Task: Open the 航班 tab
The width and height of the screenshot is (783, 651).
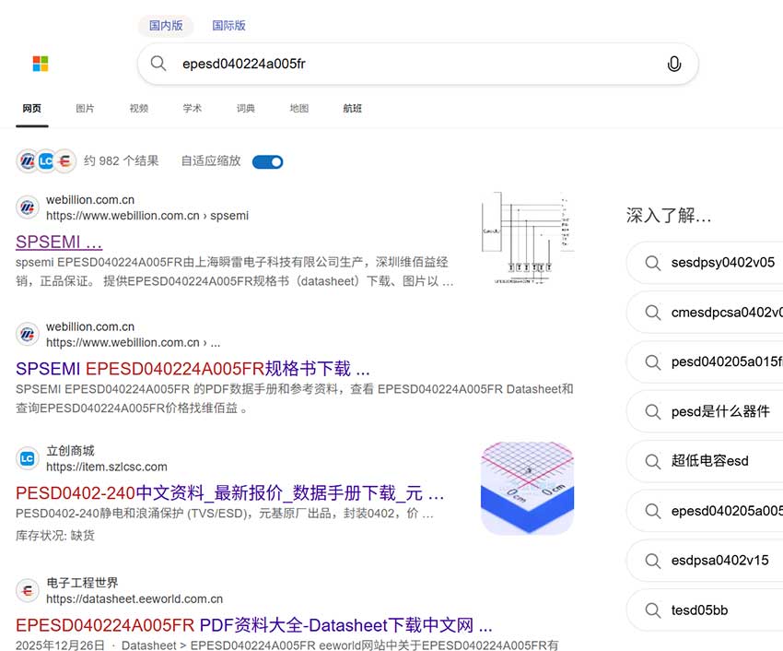Action: point(353,109)
